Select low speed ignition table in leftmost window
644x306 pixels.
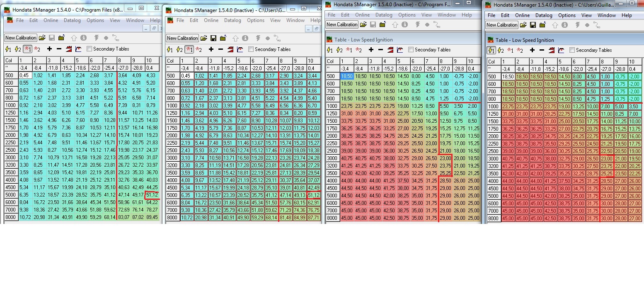(x=8, y=49)
